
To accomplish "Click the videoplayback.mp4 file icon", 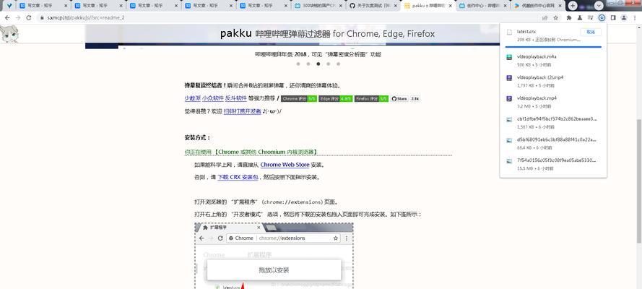I will [509, 99].
